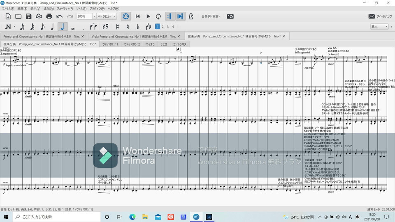Open the ヴァイオリン 1 part tab
This screenshot has width=395, height=222.
point(110,44)
